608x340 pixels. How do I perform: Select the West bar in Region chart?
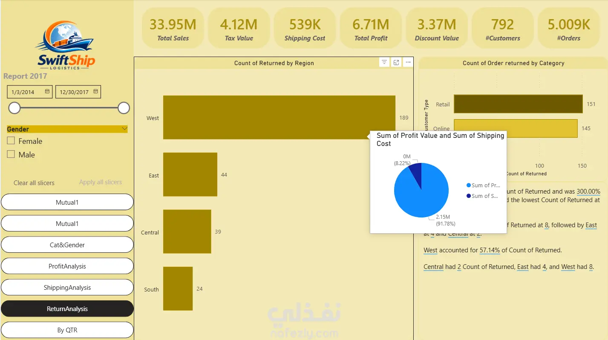(x=279, y=117)
